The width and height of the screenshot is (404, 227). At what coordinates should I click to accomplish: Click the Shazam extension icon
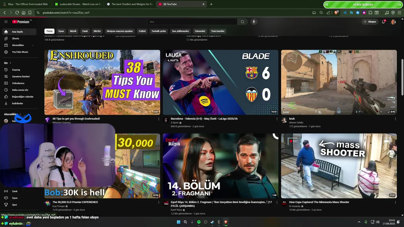coord(358,13)
